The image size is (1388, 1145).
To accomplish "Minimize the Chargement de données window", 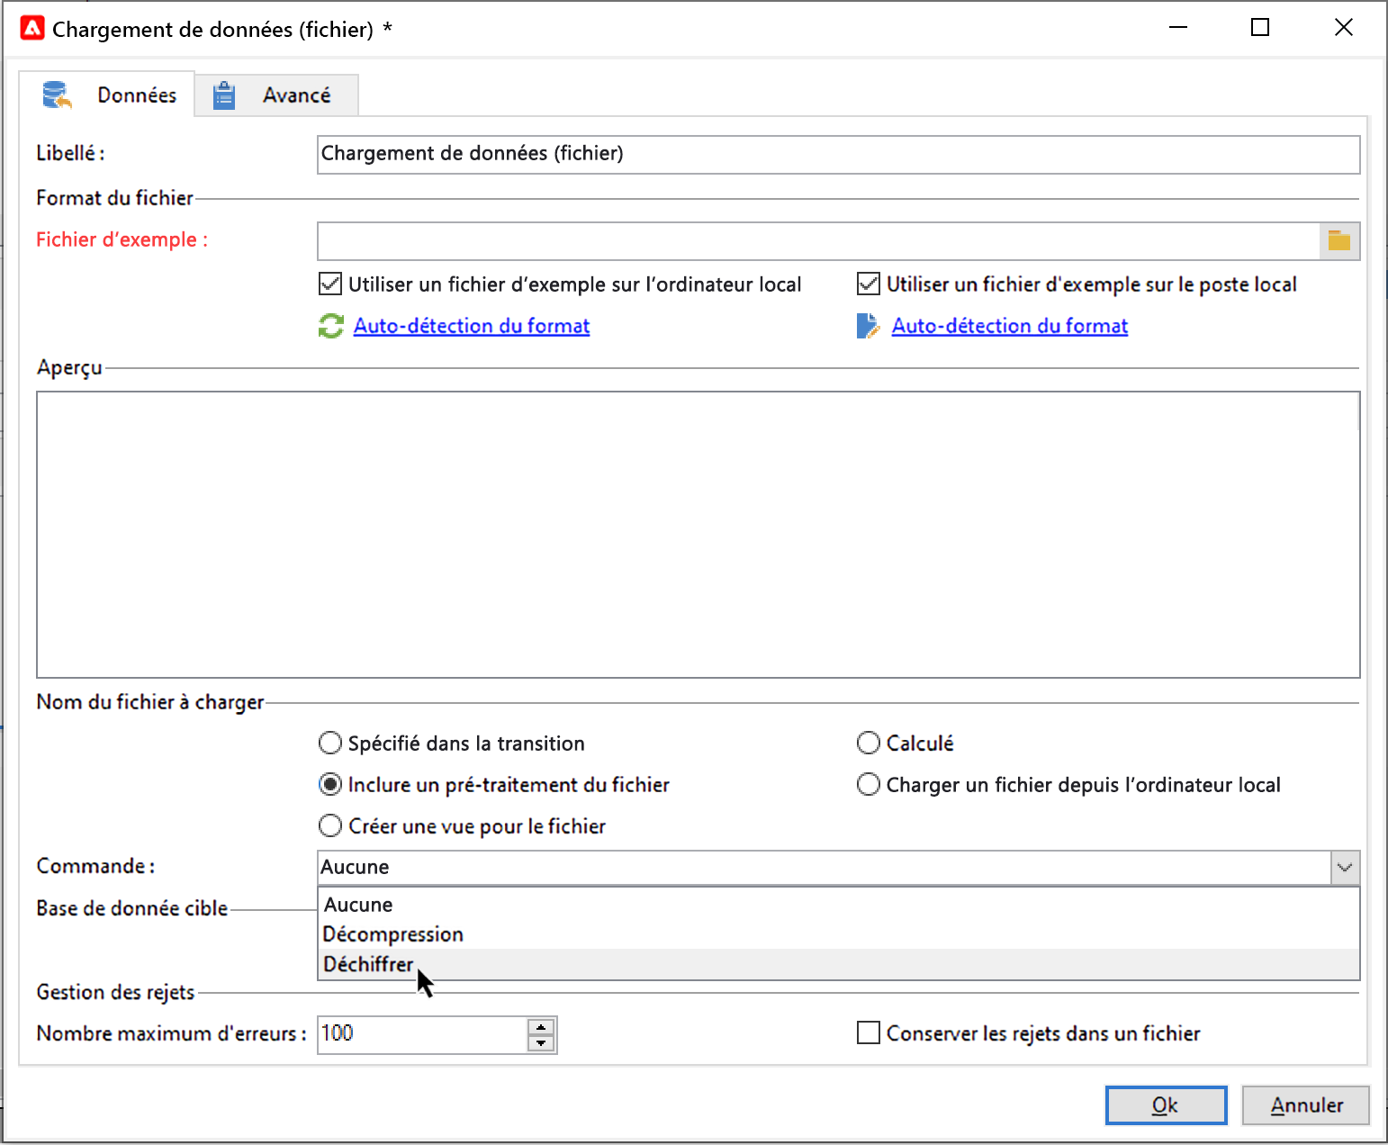I will click(x=1178, y=28).
